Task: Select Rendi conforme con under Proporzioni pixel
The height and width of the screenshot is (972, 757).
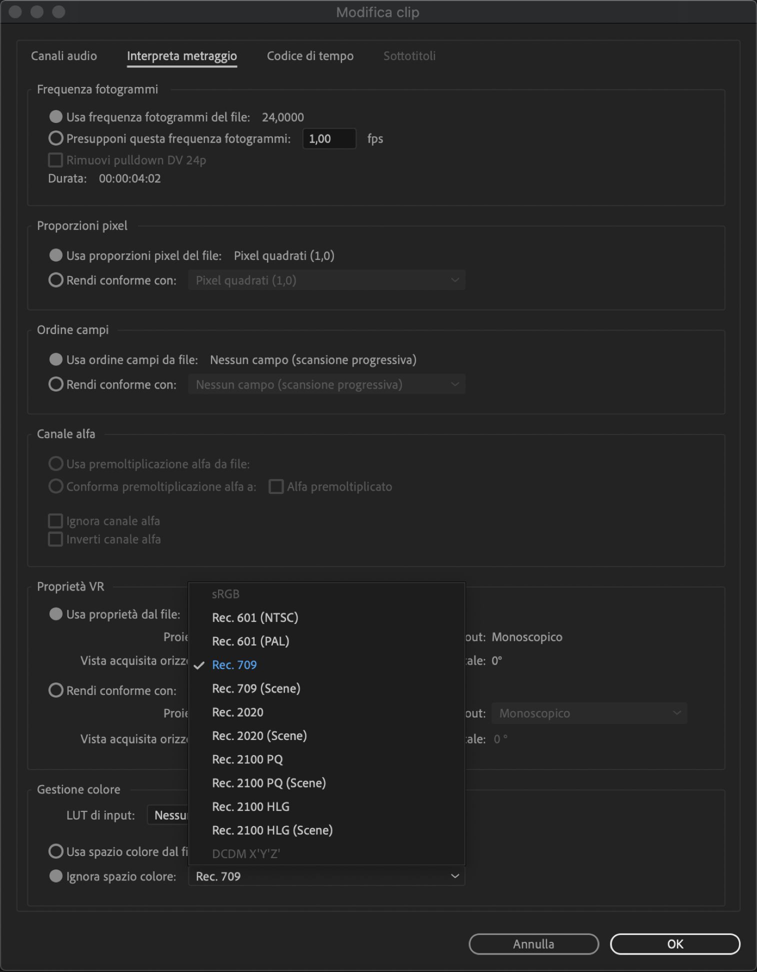Action: [56, 280]
